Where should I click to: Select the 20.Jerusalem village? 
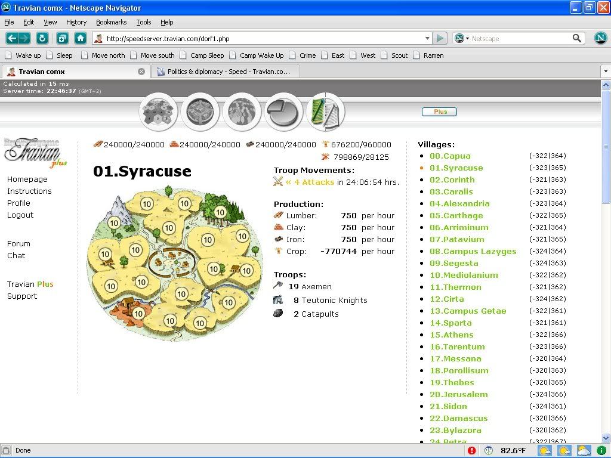[x=459, y=395]
